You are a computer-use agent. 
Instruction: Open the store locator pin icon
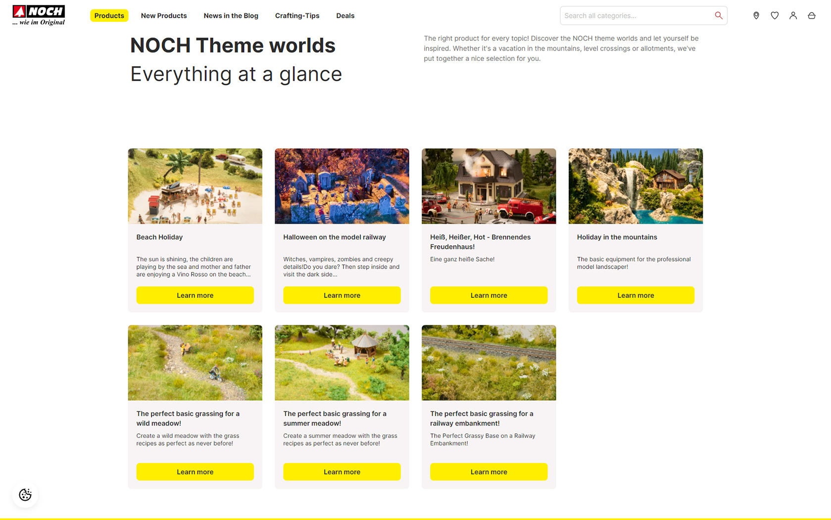(756, 15)
